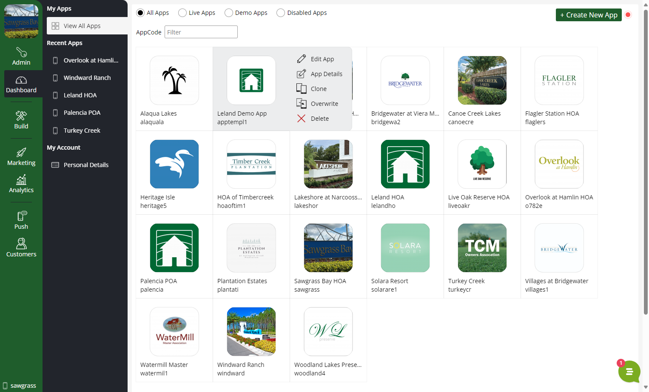Open the chat support bubble
This screenshot has height=392, width=649.
pos(629,372)
